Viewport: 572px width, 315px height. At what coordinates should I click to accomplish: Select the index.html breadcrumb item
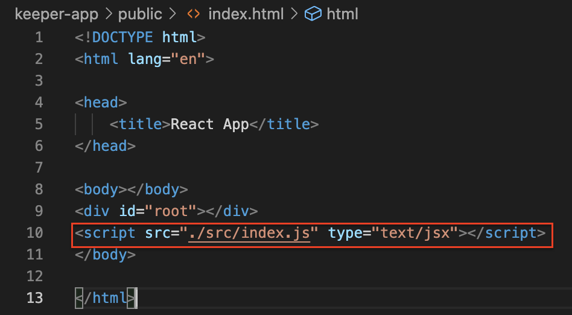(x=246, y=14)
